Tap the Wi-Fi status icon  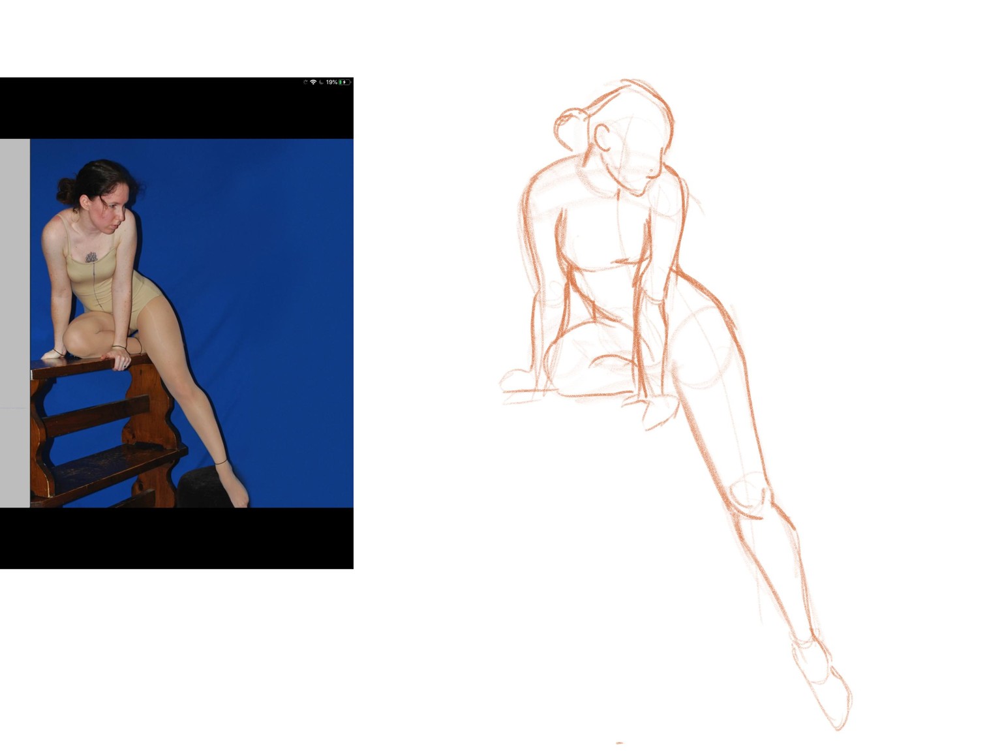(x=313, y=82)
